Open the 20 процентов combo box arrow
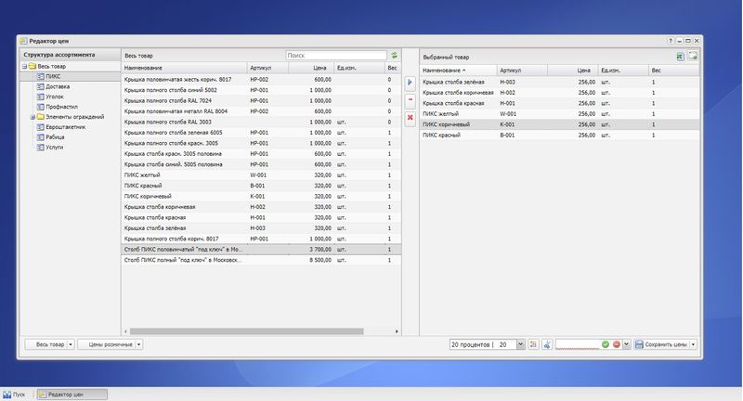 pyautogui.click(x=520, y=344)
